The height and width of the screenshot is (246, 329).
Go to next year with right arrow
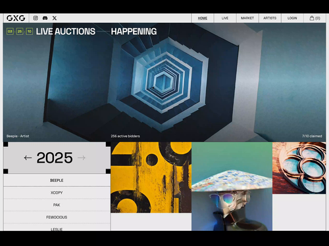[x=82, y=157]
